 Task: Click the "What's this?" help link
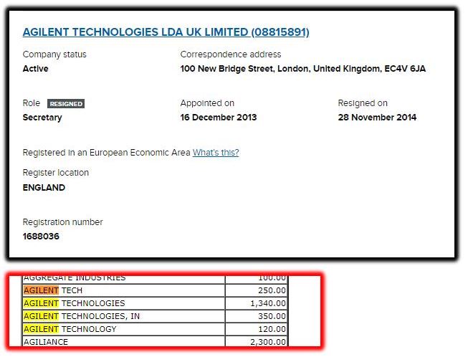(216, 153)
